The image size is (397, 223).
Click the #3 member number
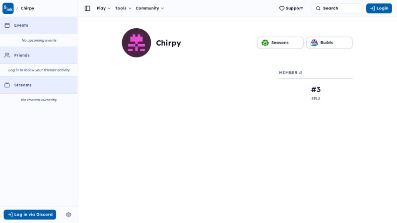tap(316, 90)
